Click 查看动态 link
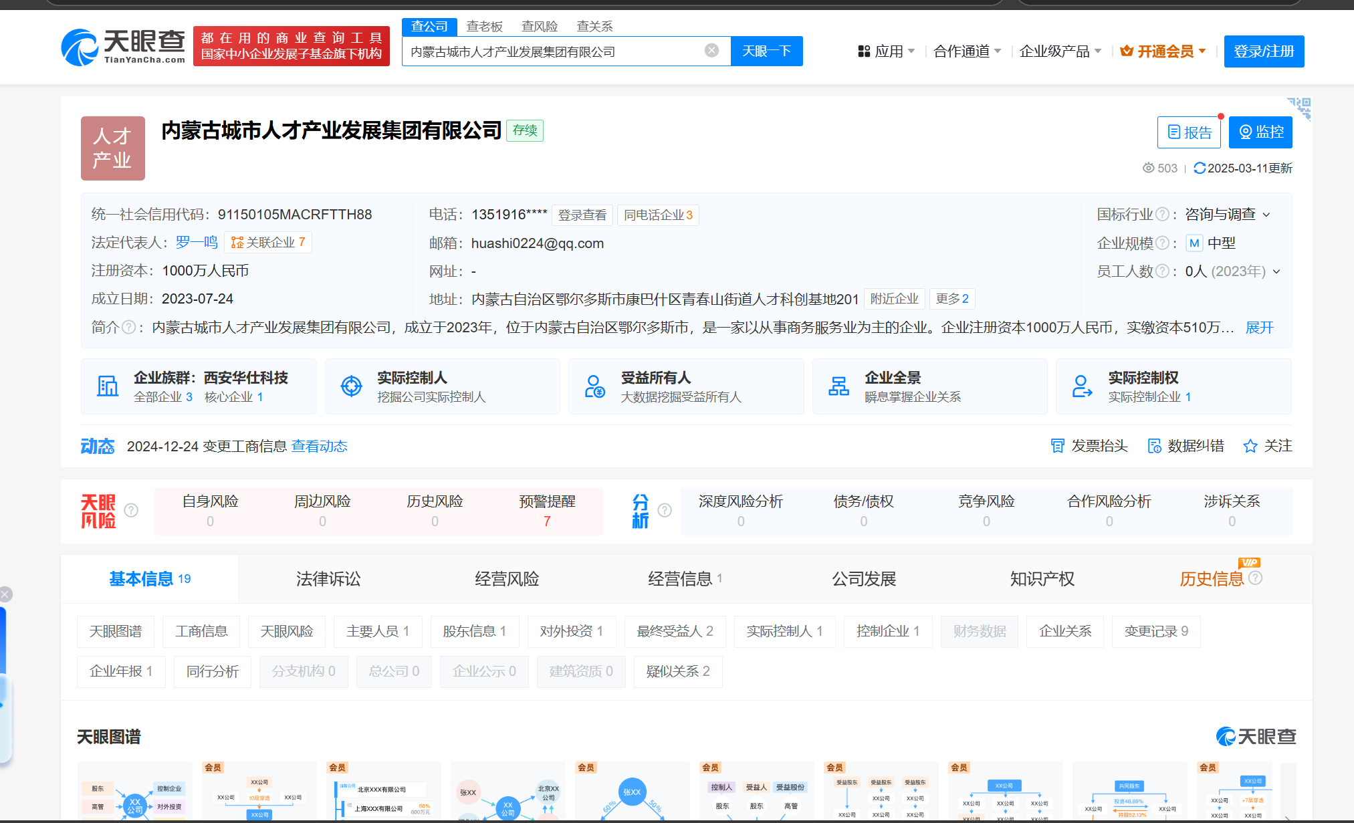1354x823 pixels. click(x=320, y=447)
